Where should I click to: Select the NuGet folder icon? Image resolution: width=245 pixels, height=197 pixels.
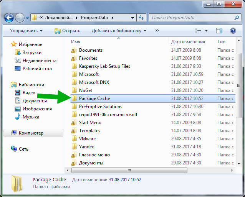(74, 90)
